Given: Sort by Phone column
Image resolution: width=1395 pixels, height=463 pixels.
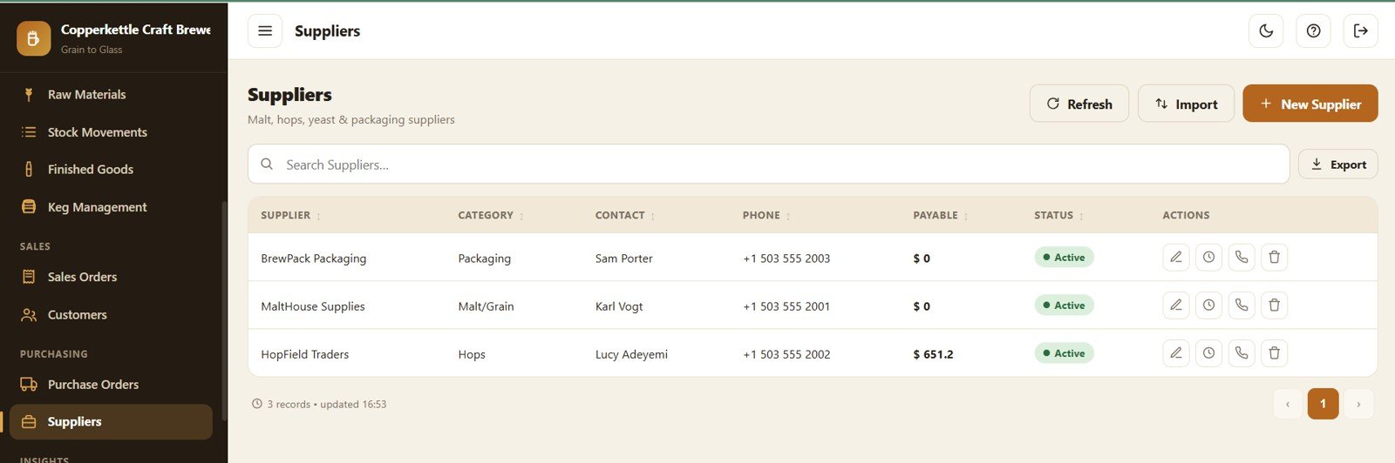Looking at the screenshot, I should coord(766,216).
